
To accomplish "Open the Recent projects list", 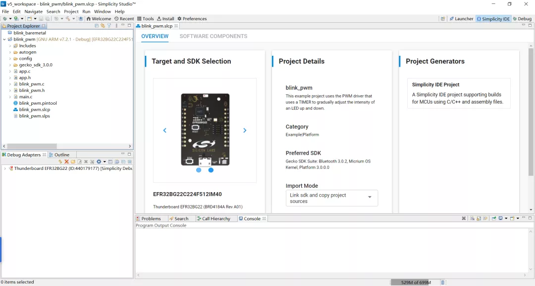I will (x=124, y=19).
